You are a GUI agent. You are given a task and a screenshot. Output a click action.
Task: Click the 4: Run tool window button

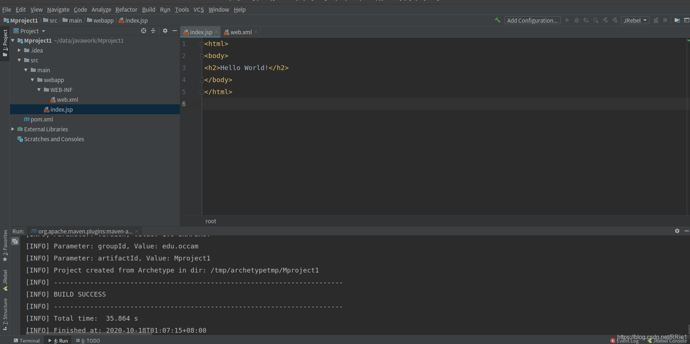tap(58, 341)
